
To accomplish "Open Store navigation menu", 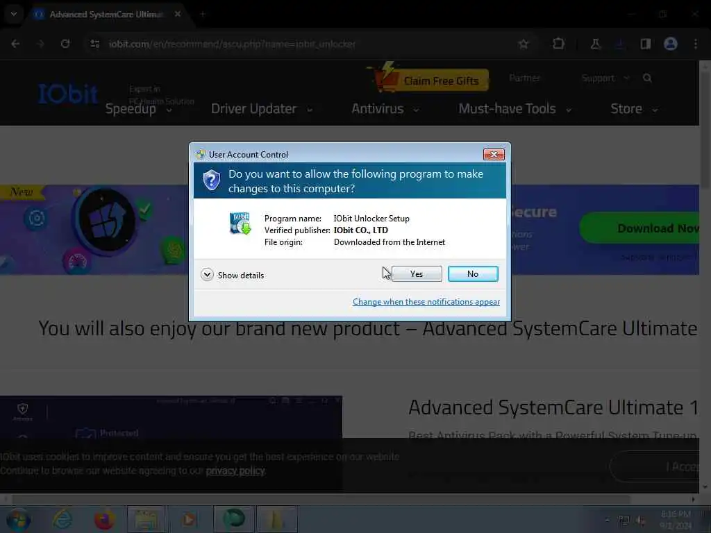I will pos(634,109).
